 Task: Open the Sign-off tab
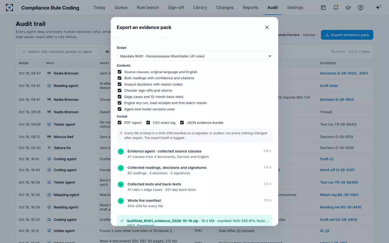[x=176, y=8]
